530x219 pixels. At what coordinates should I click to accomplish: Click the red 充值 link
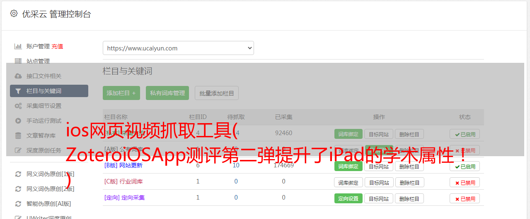click(58, 46)
